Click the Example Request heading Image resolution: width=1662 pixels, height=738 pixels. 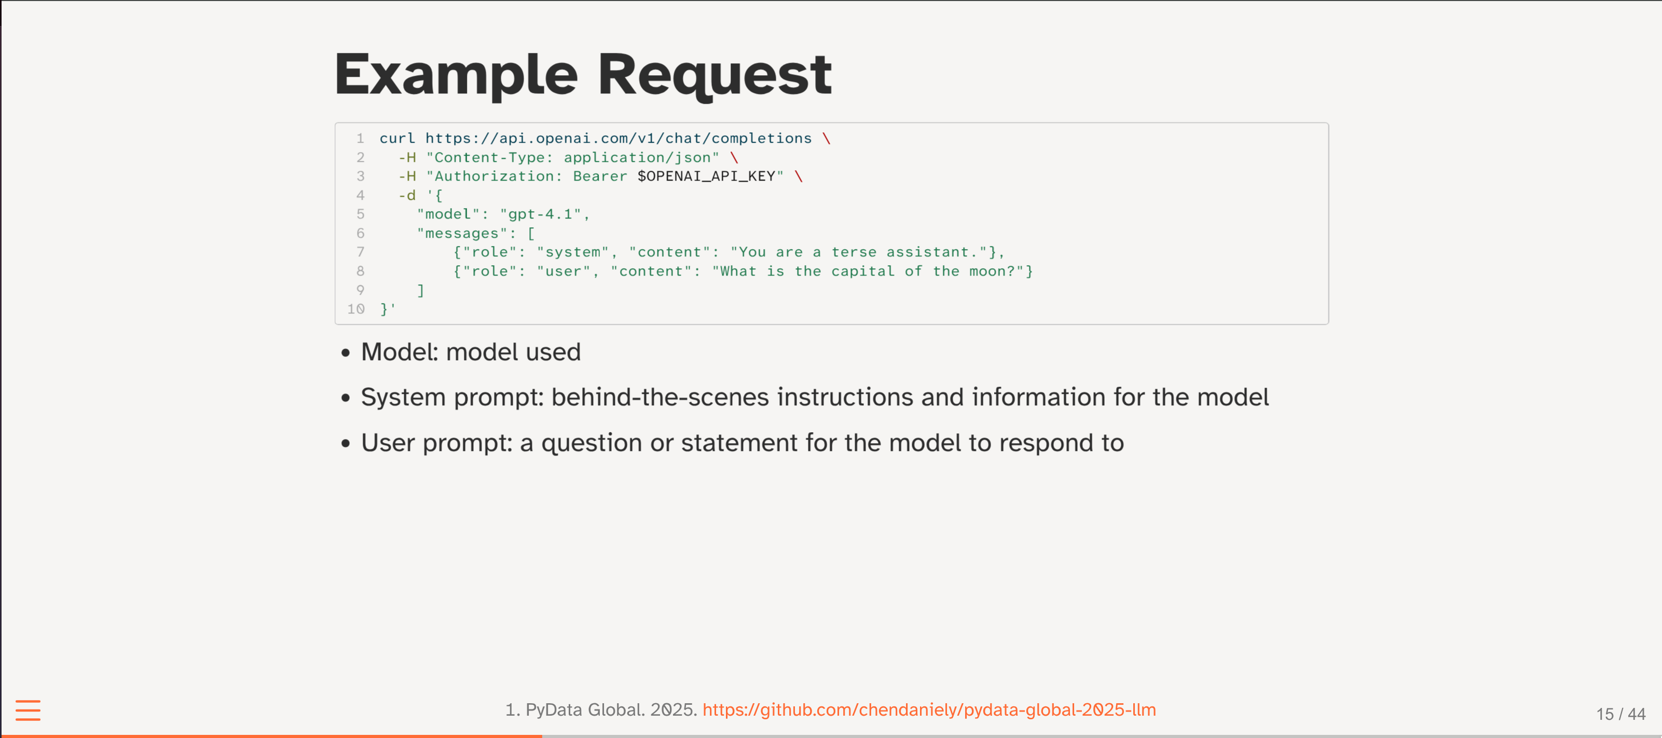pos(583,75)
